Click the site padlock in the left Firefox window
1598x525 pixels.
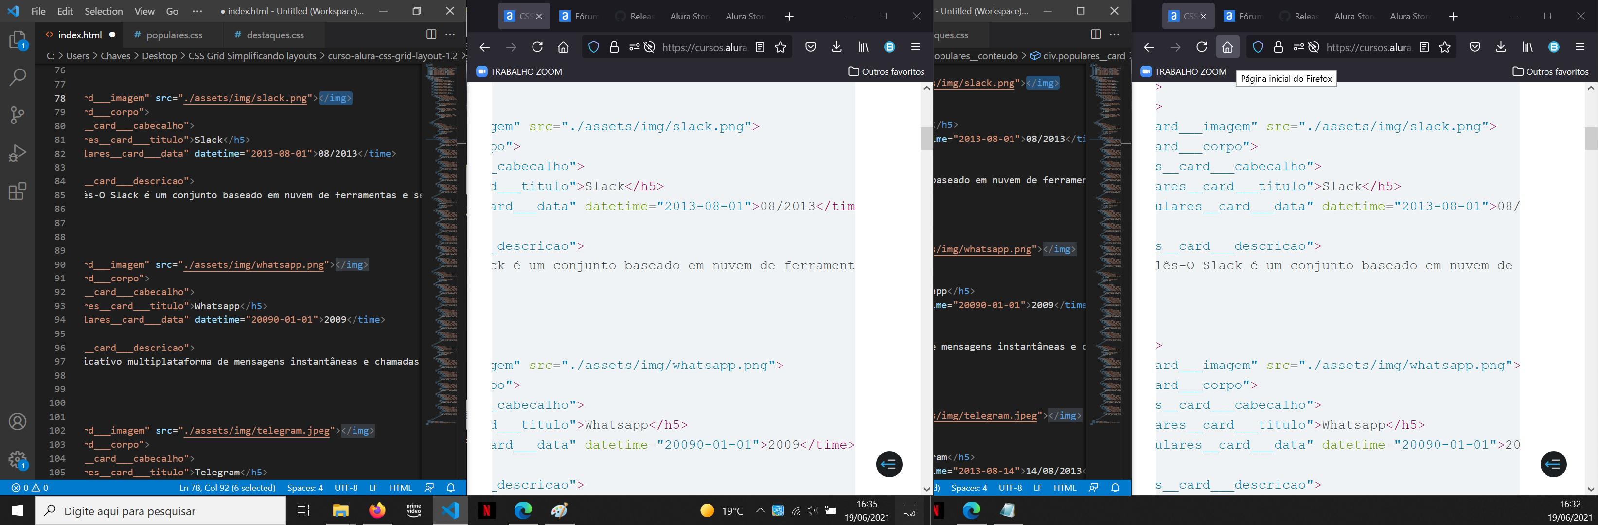tap(614, 47)
